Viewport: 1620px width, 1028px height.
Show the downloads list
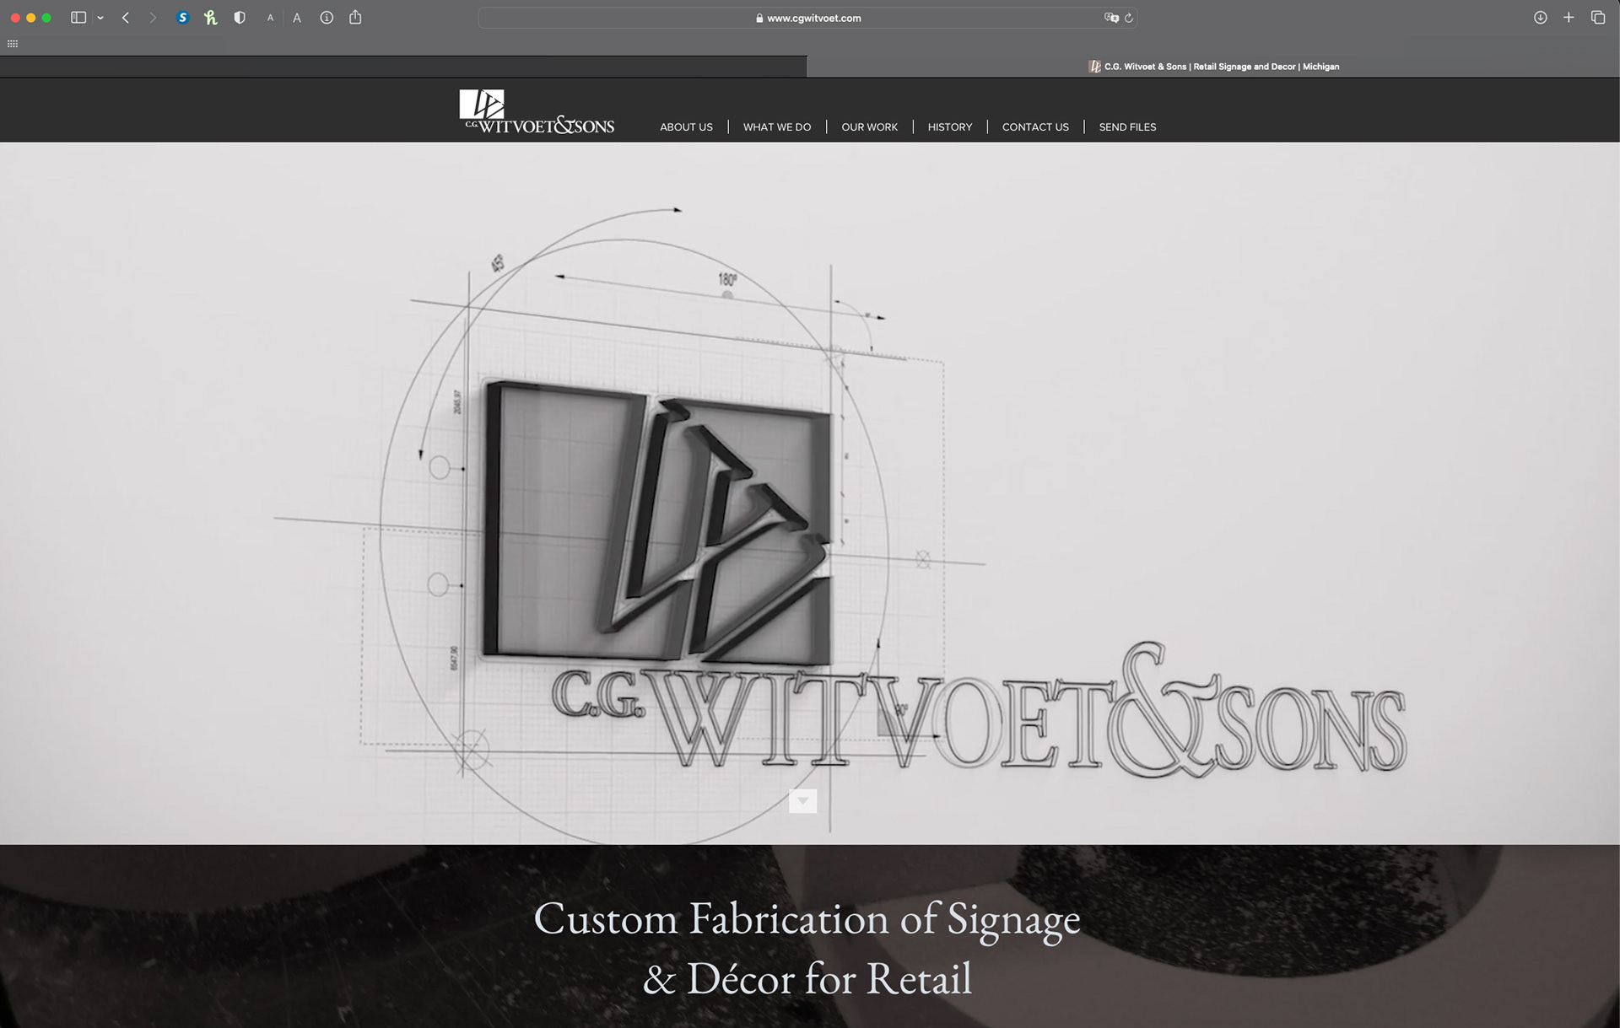(x=1540, y=18)
